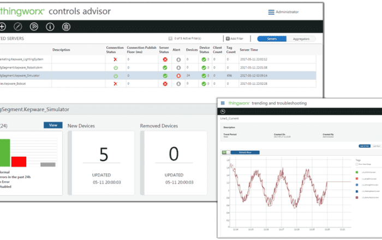Click the Connection Status column header
Viewport: 382px width, 240px height.
pos(115,50)
